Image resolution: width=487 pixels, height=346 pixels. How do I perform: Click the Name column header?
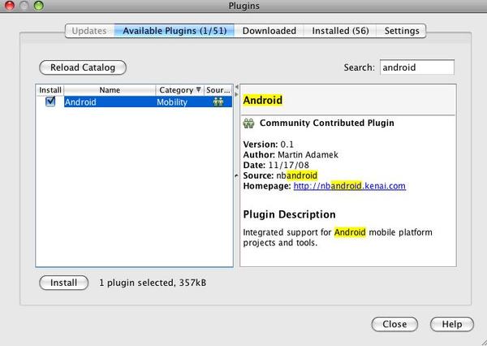click(110, 90)
